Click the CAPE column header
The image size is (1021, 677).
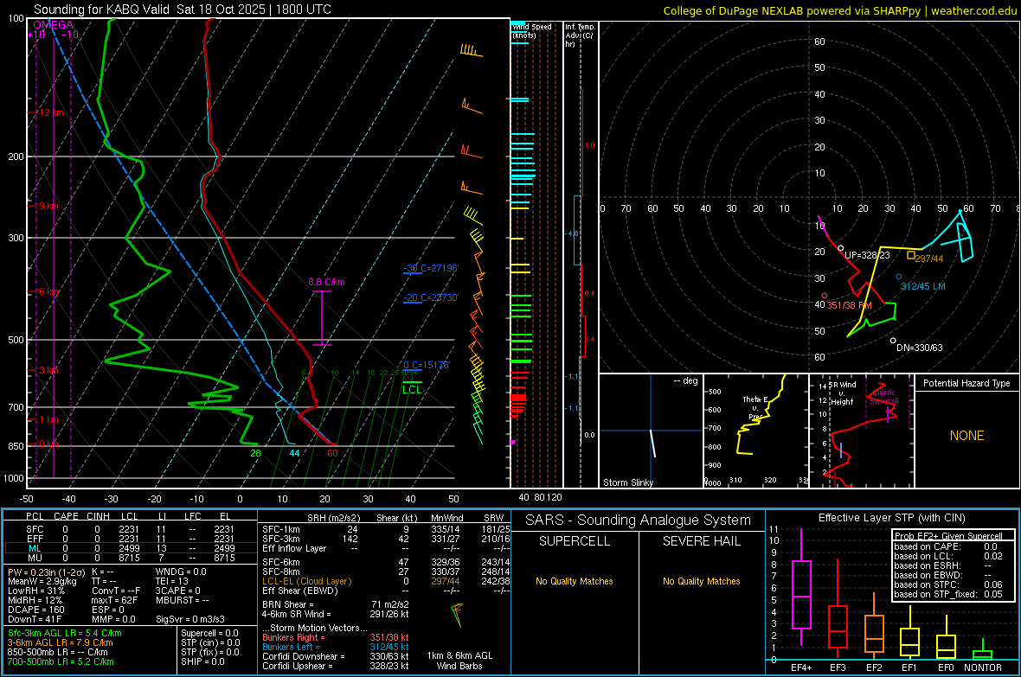click(66, 516)
